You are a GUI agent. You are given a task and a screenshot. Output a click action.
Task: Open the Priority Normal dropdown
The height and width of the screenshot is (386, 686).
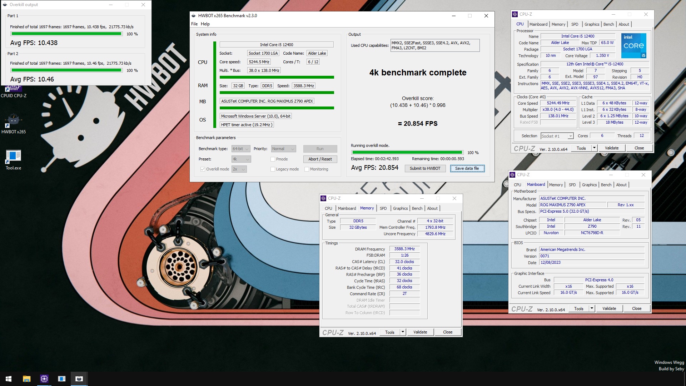click(x=283, y=149)
